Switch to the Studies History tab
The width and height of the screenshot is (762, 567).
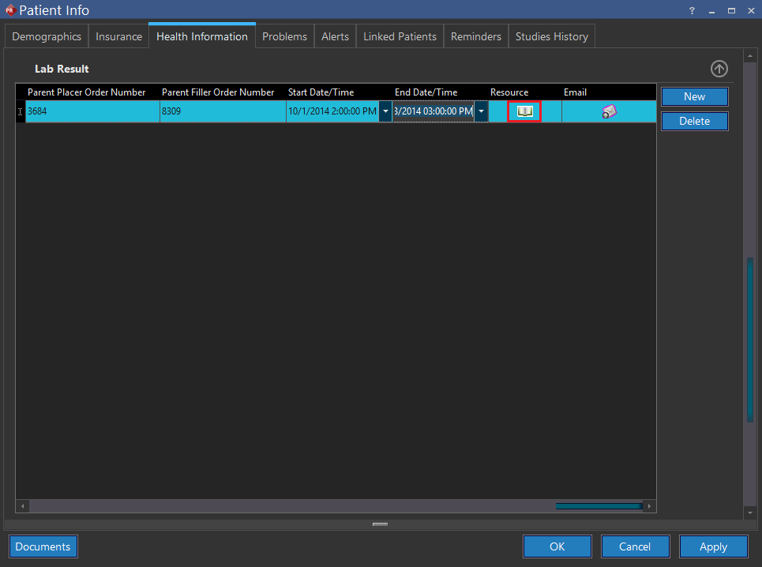[x=551, y=36]
